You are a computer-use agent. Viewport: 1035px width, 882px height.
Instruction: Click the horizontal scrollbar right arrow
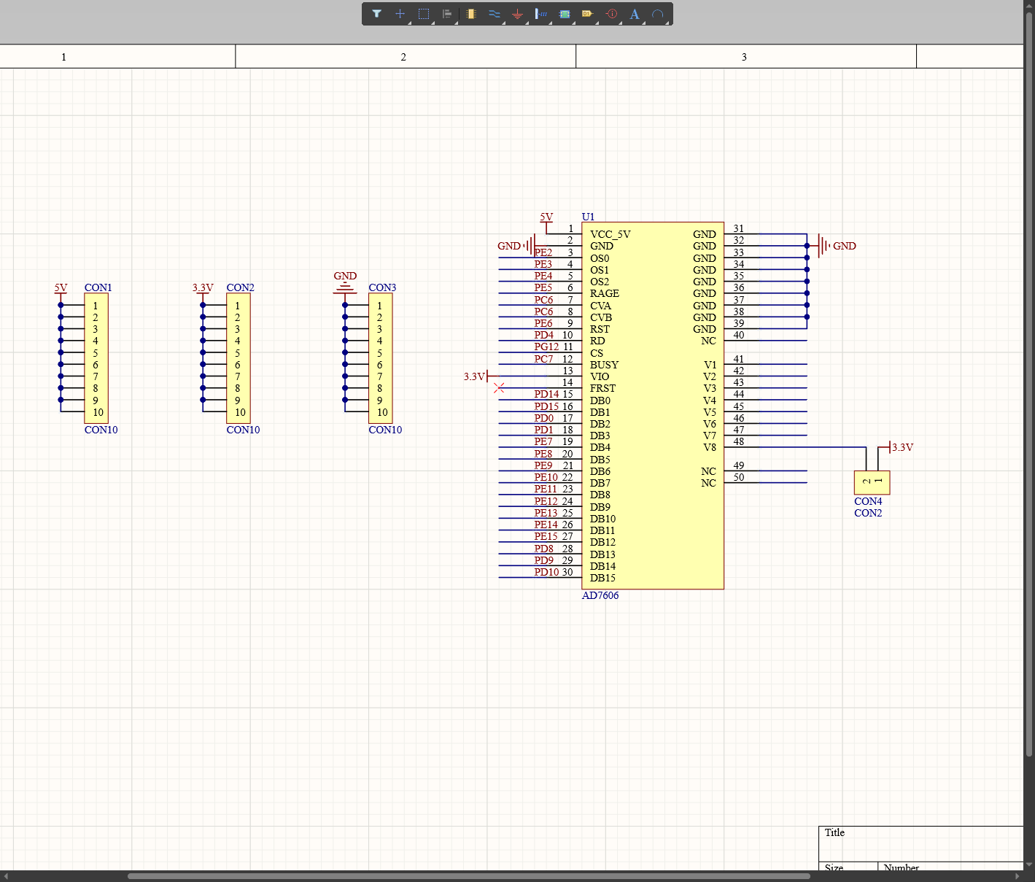coord(1018,876)
